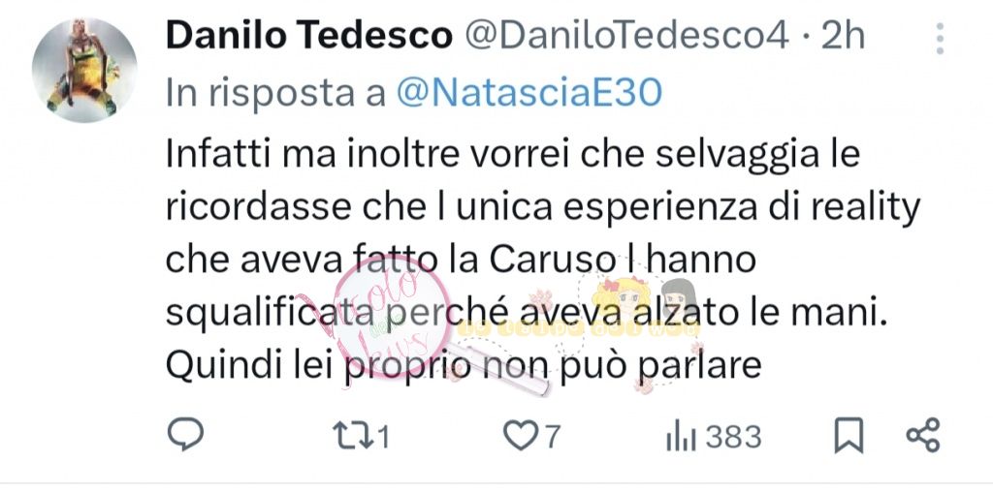Retweet the post using the arrows icon
This screenshot has width=993, height=493.
[352, 436]
